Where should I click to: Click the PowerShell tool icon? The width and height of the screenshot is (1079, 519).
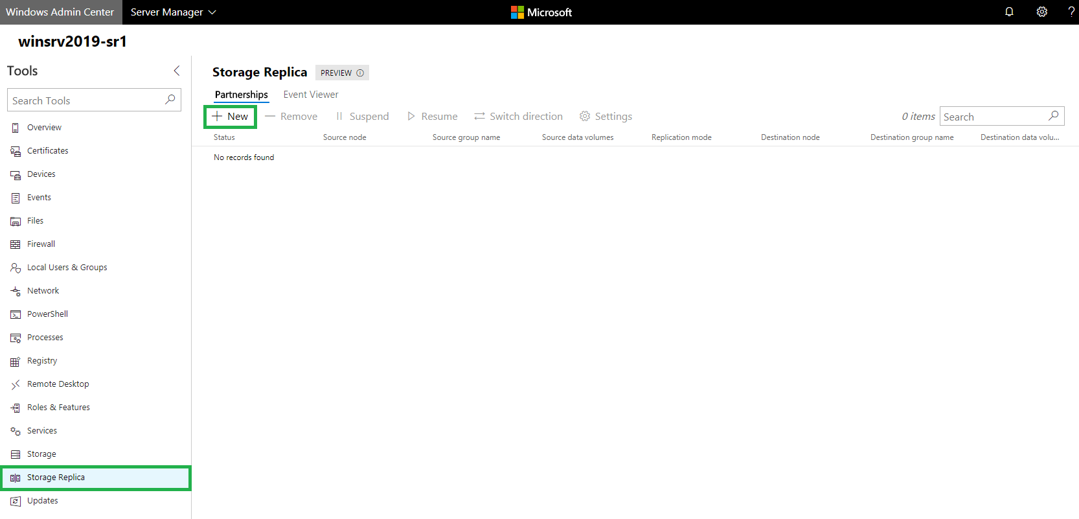16,314
